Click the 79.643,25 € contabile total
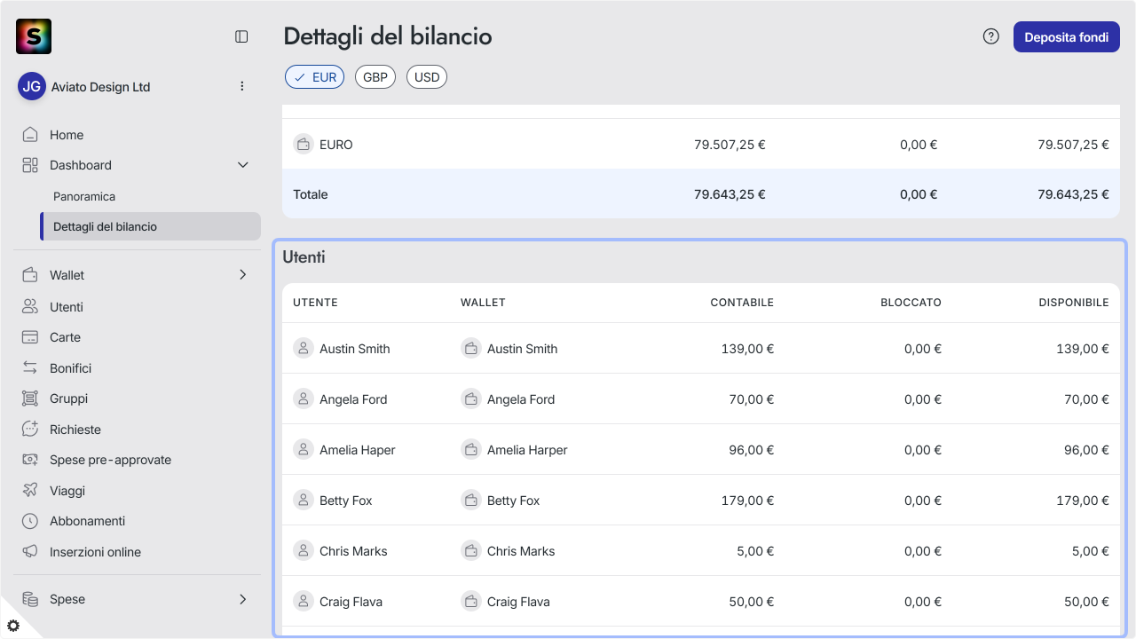This screenshot has height=639, width=1136. 730,194
